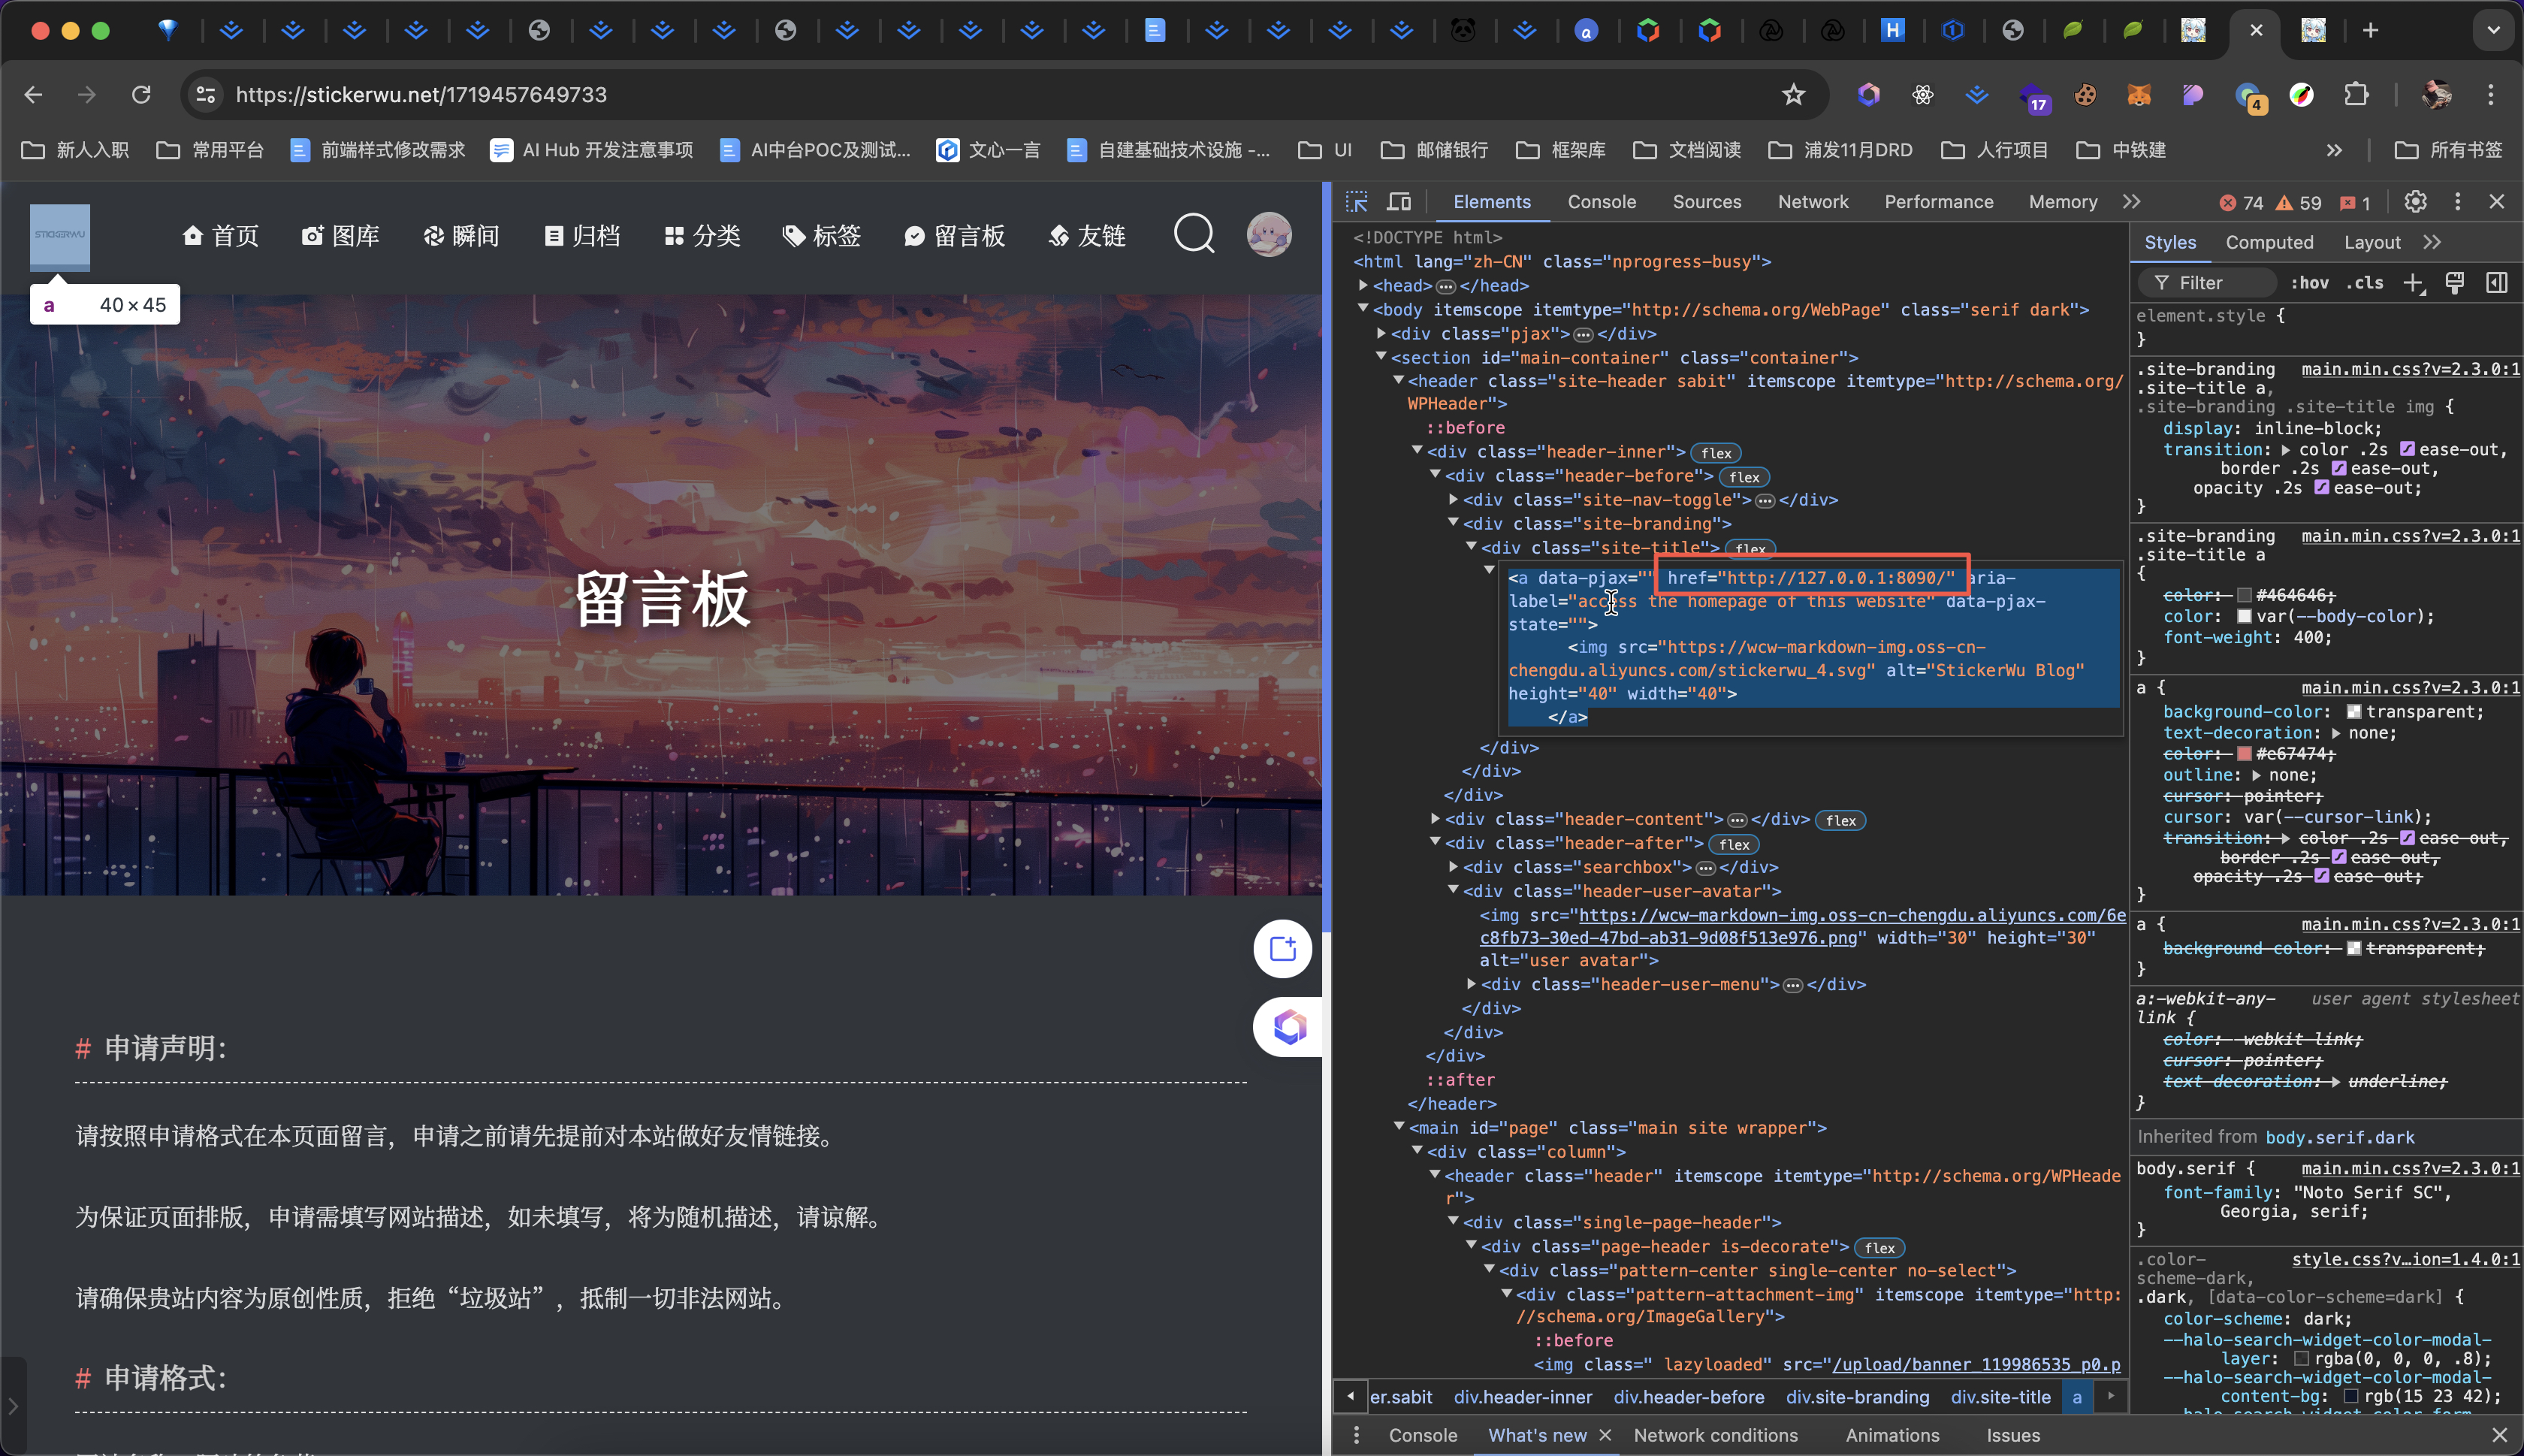This screenshot has height=1456, width=2524.
Task: Click ease-out swatch in color .2s transition
Action: 2407,449
